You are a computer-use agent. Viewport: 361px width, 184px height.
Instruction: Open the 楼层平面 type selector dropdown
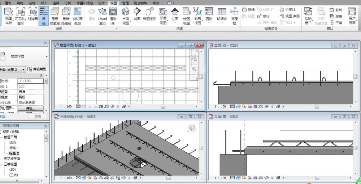pyautogui.click(x=47, y=56)
